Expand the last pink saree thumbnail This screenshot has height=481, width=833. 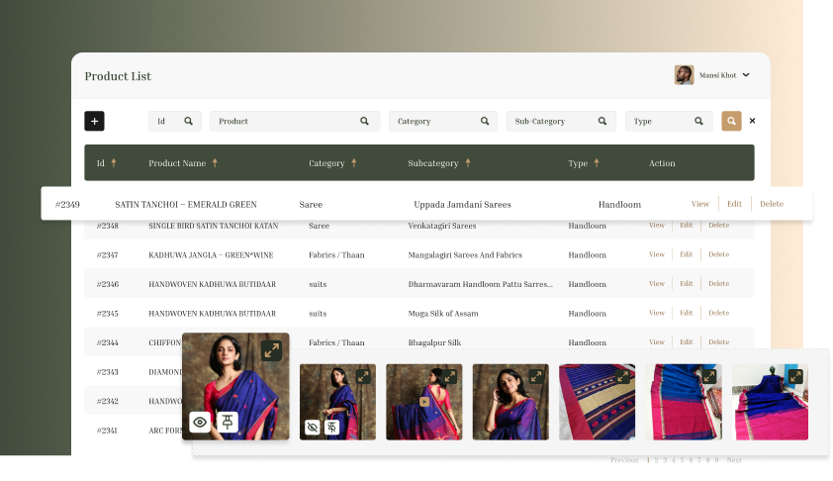[795, 376]
